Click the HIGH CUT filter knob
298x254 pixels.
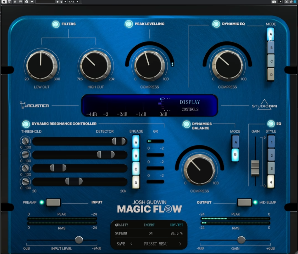click(x=95, y=66)
